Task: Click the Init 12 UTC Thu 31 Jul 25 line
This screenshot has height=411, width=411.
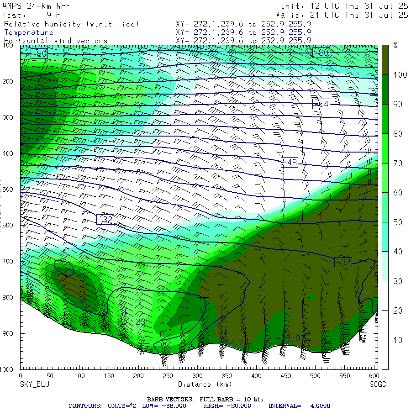Action: tap(345, 6)
